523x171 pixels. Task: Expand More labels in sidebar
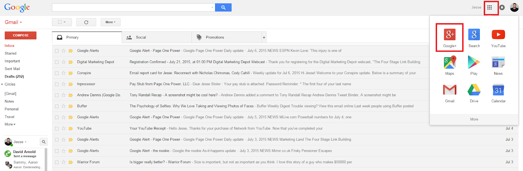coord(10,124)
